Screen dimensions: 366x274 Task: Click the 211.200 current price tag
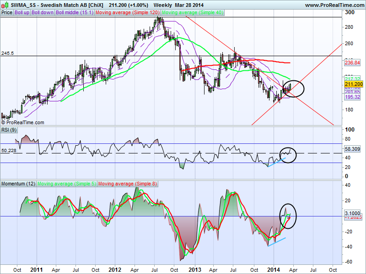click(x=354, y=84)
